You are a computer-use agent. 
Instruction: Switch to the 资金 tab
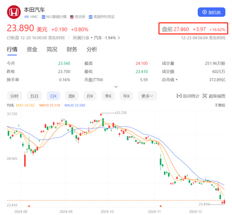click(x=32, y=50)
